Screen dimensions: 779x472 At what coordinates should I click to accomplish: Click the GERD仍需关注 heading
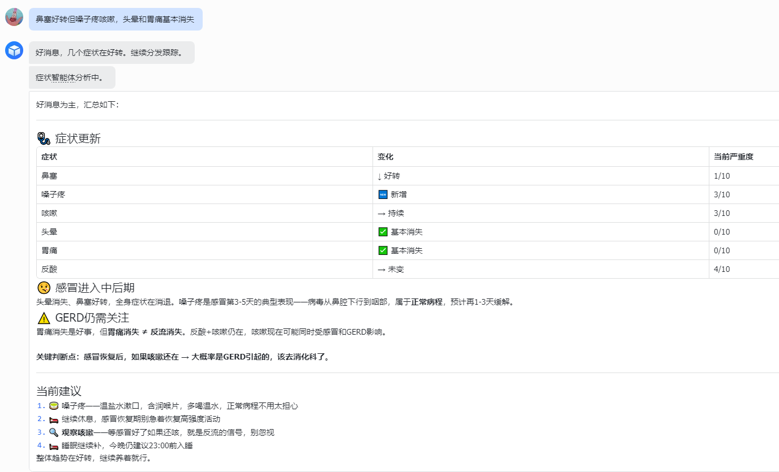point(92,318)
